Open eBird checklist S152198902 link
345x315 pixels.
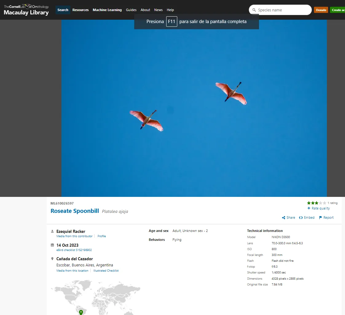[x=74, y=250]
